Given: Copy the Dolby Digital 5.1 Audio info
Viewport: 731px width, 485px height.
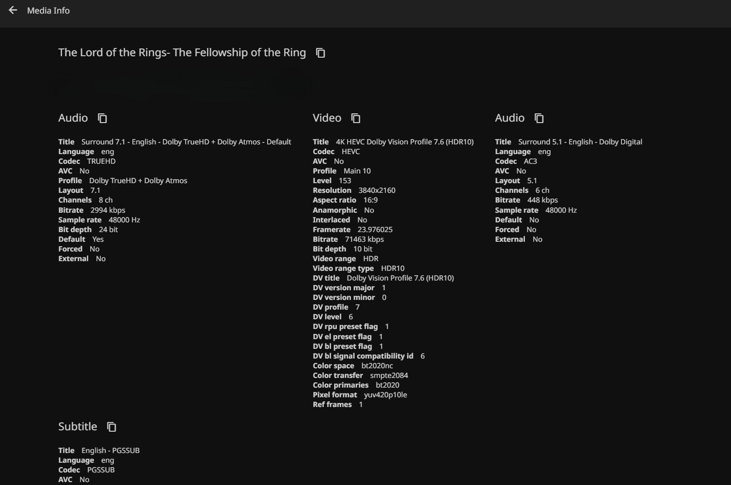Looking at the screenshot, I should (539, 118).
